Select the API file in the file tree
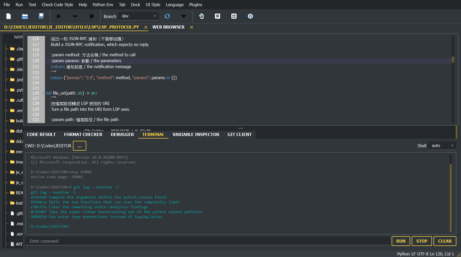Screen dimensions: 461x257 pos(16,244)
